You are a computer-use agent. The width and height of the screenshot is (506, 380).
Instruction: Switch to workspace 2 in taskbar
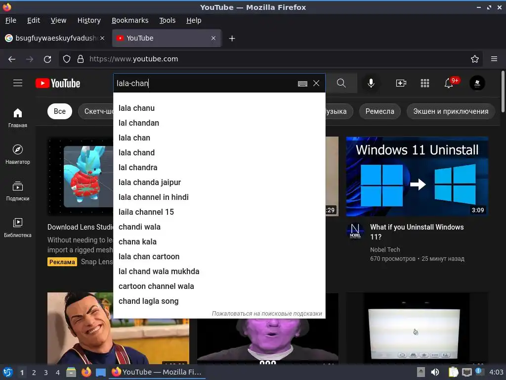tap(34, 373)
